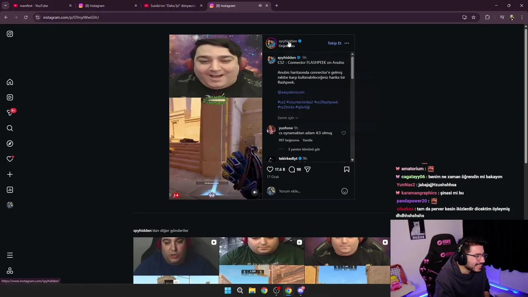Open spyhidden profile name in header
Screen dimensions: 528x297
[x=288, y=41]
